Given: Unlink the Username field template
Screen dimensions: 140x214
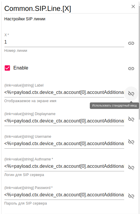Looking at the screenshot, I should click(131, 142).
